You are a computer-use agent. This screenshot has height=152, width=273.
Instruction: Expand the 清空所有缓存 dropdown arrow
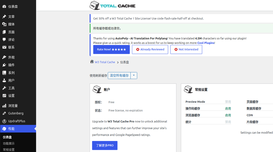(x=134, y=76)
